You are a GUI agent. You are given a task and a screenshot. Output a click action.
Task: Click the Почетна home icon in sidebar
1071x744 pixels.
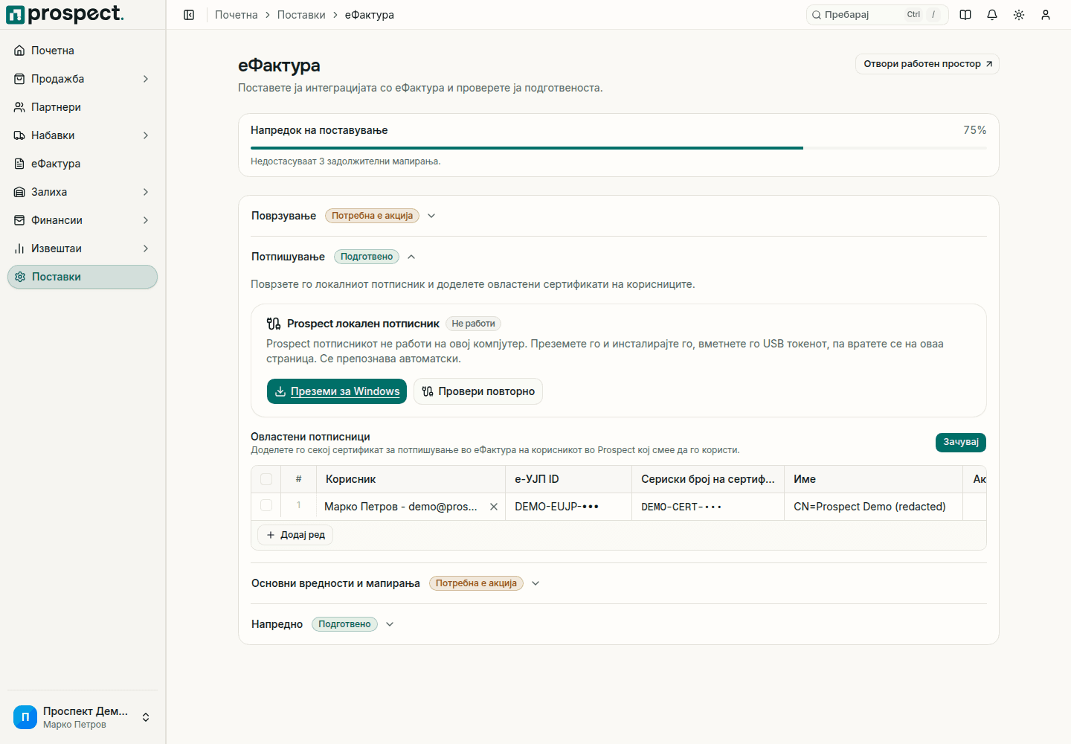(x=19, y=51)
